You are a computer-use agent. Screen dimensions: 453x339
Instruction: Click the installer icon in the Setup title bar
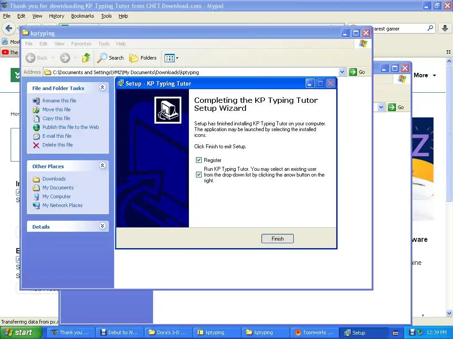pyautogui.click(x=120, y=83)
